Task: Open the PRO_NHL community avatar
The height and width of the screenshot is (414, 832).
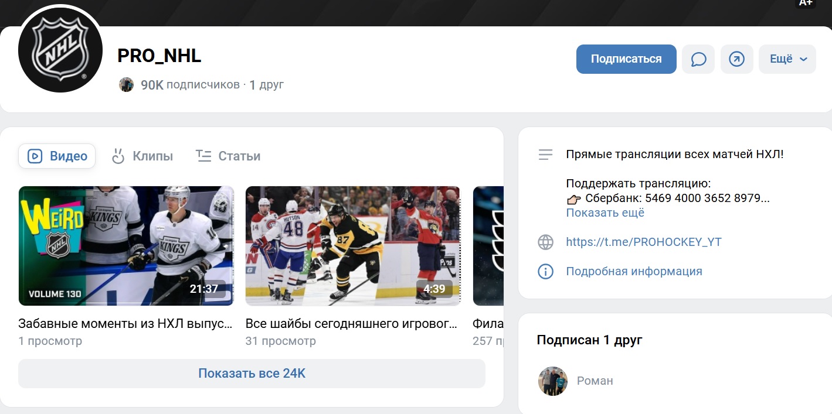Action: pyautogui.click(x=60, y=50)
